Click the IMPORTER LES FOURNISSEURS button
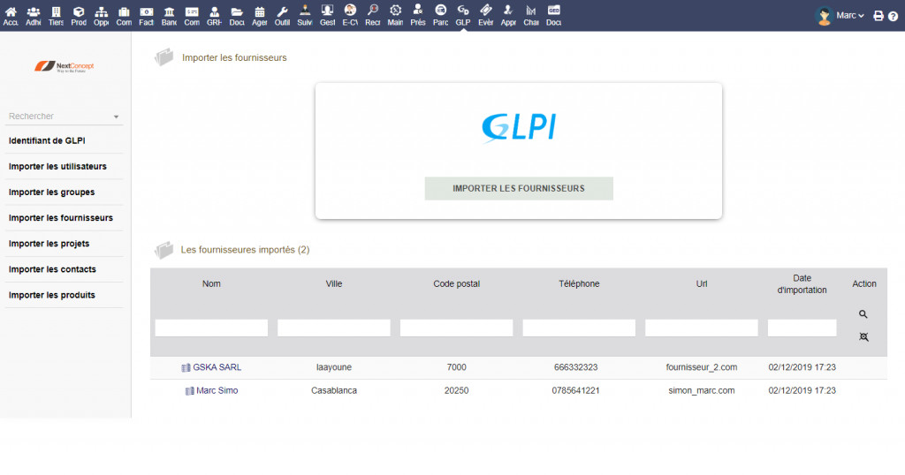 tap(519, 189)
